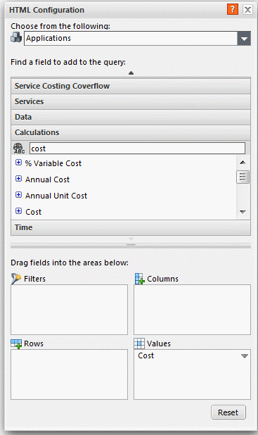258x435 pixels.
Task: Click the field list scroll up arrow
Action: click(243, 163)
